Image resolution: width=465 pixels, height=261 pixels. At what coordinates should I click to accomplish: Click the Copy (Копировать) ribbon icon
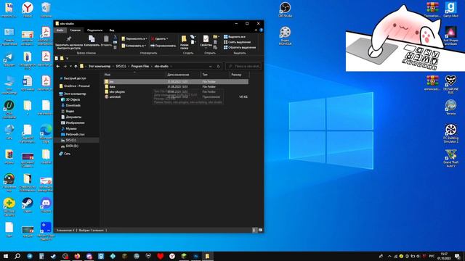[x=92, y=38]
